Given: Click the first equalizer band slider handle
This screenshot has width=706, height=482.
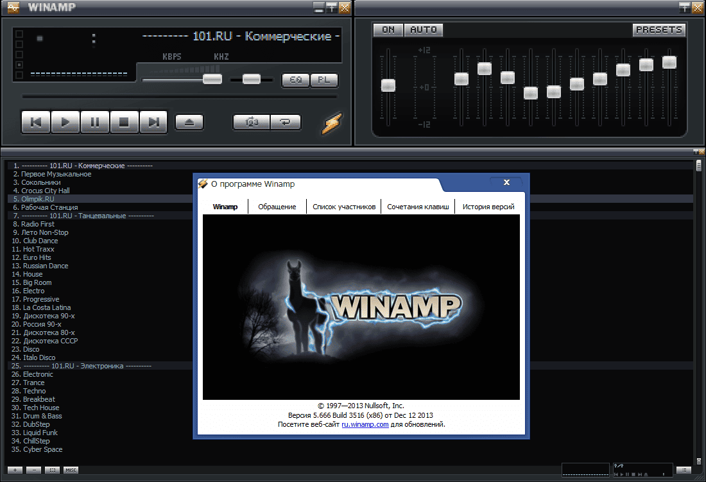Looking at the screenshot, I should 461,79.
